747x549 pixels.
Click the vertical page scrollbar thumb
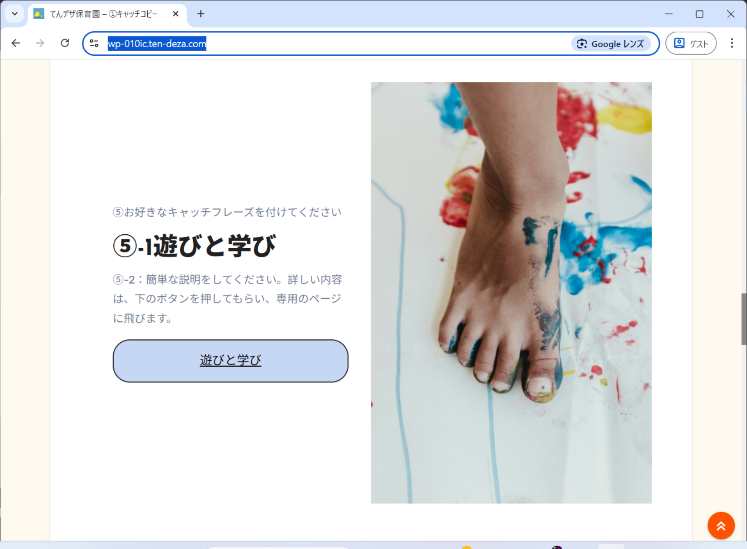tap(744, 319)
